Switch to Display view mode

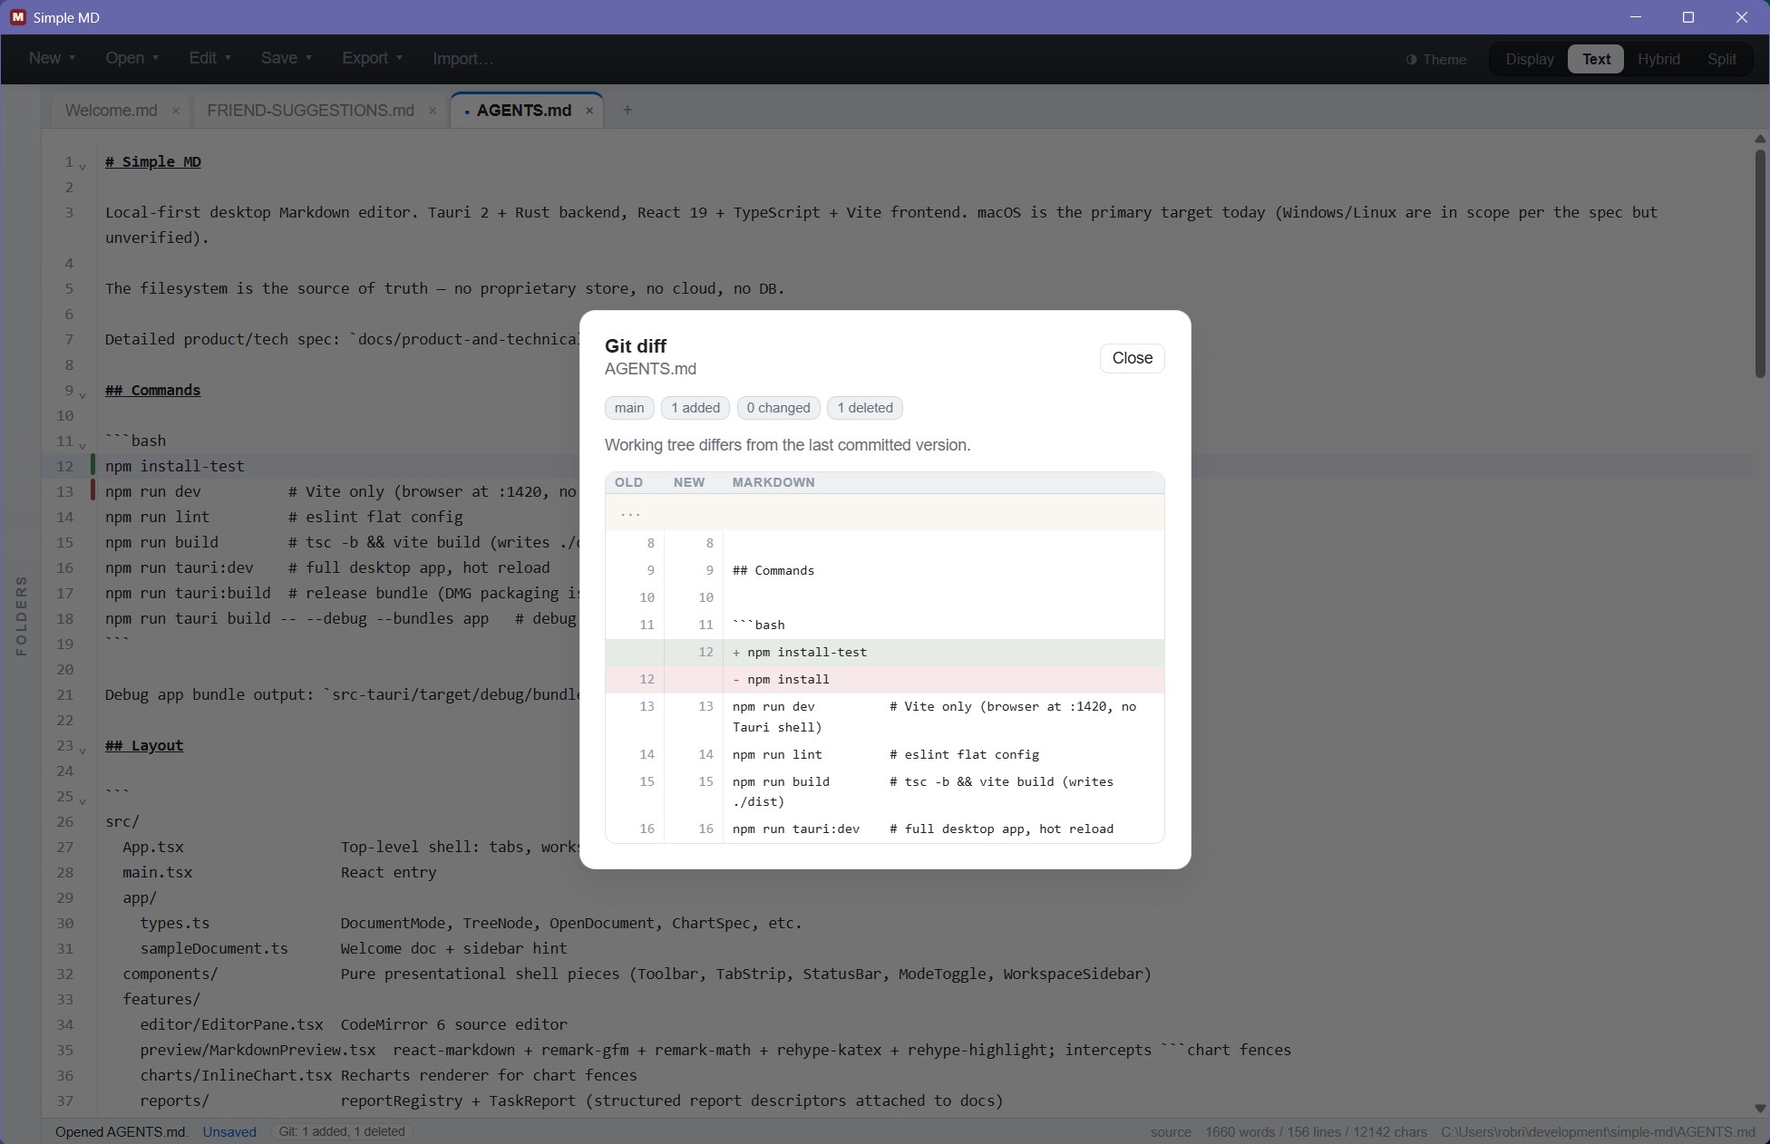click(x=1530, y=59)
